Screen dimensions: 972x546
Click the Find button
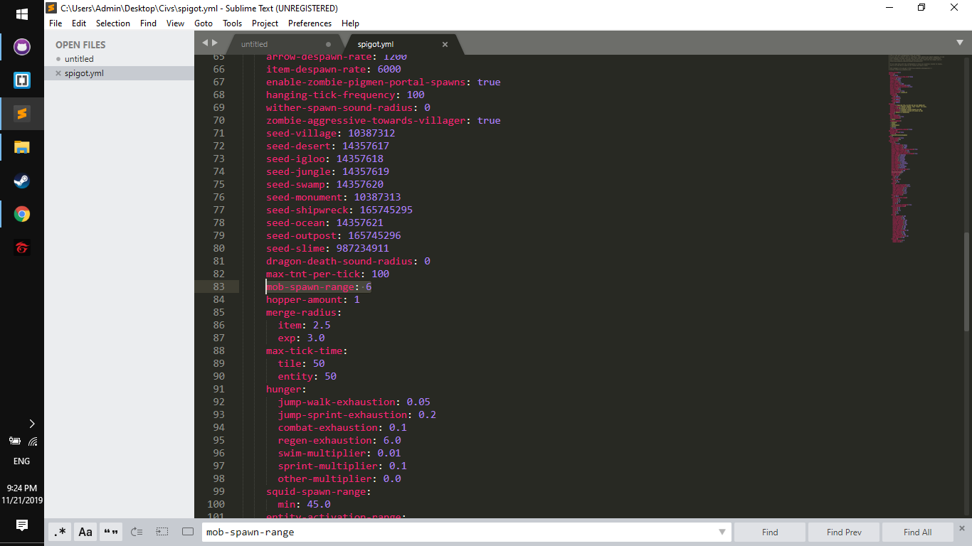[x=770, y=532]
